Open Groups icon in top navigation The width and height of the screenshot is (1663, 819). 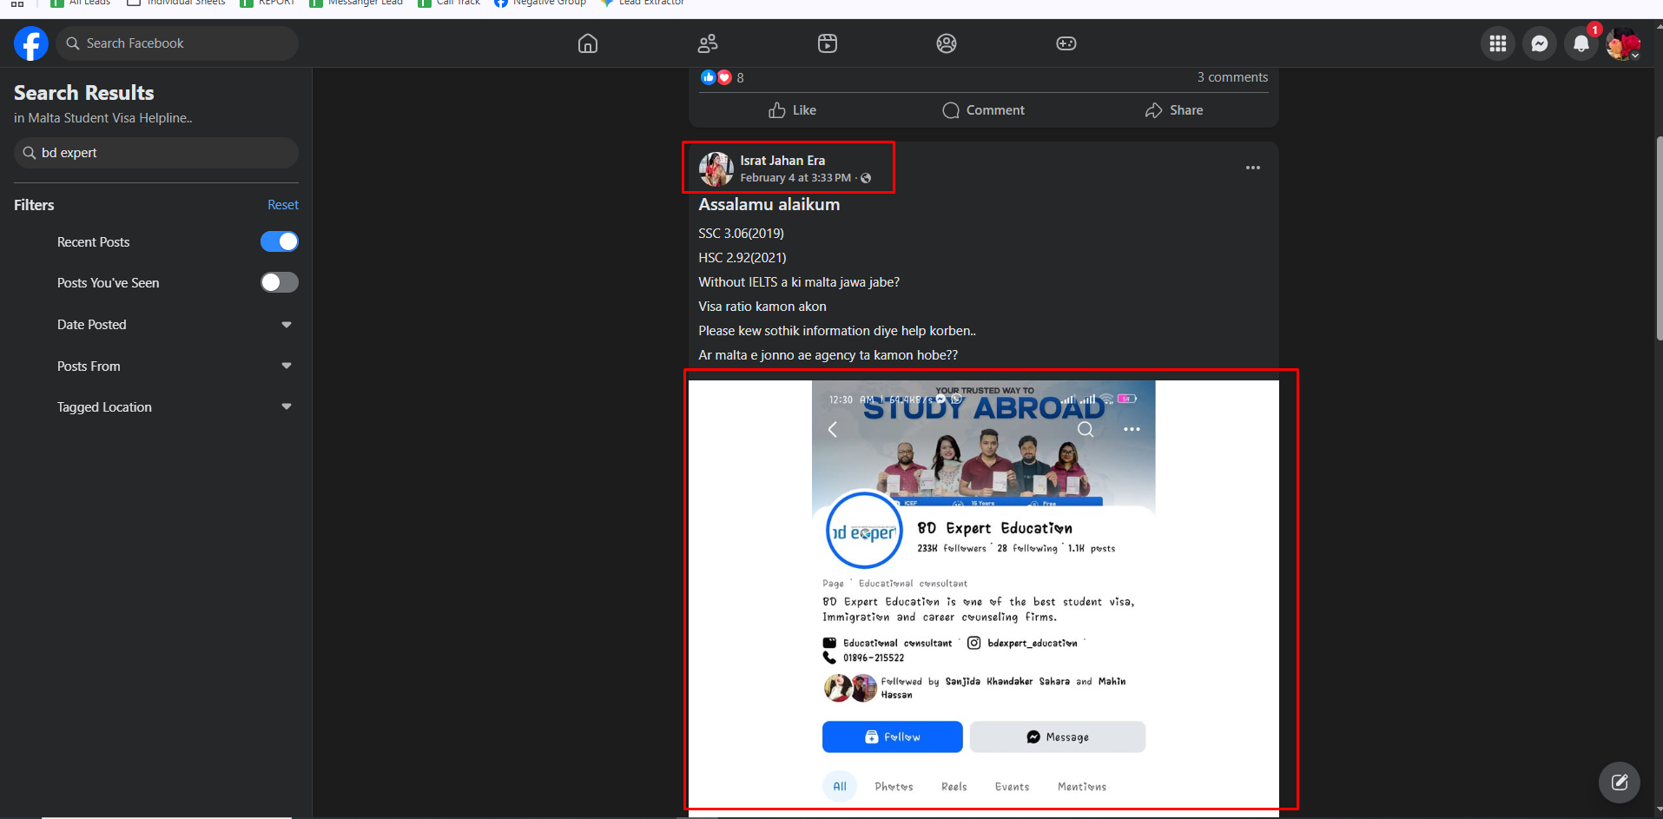pos(947,43)
